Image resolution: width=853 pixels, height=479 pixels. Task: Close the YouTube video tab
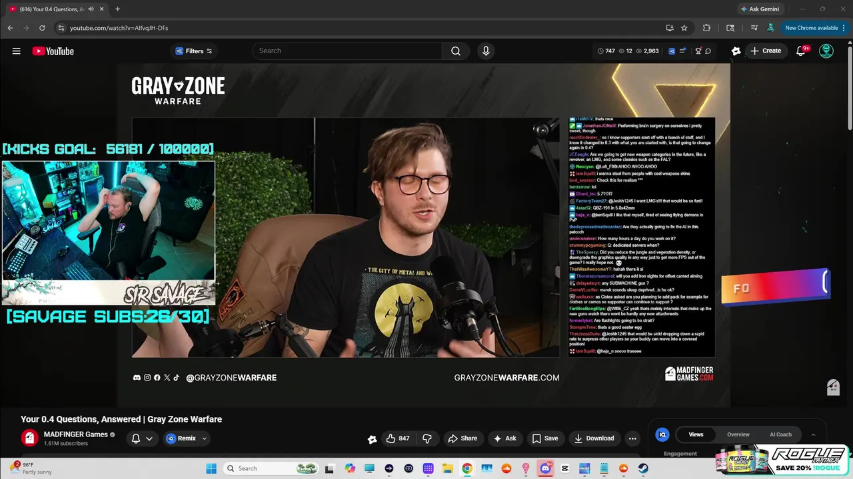click(x=102, y=9)
